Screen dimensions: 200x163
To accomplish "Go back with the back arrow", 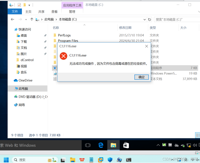I will 12,19.
